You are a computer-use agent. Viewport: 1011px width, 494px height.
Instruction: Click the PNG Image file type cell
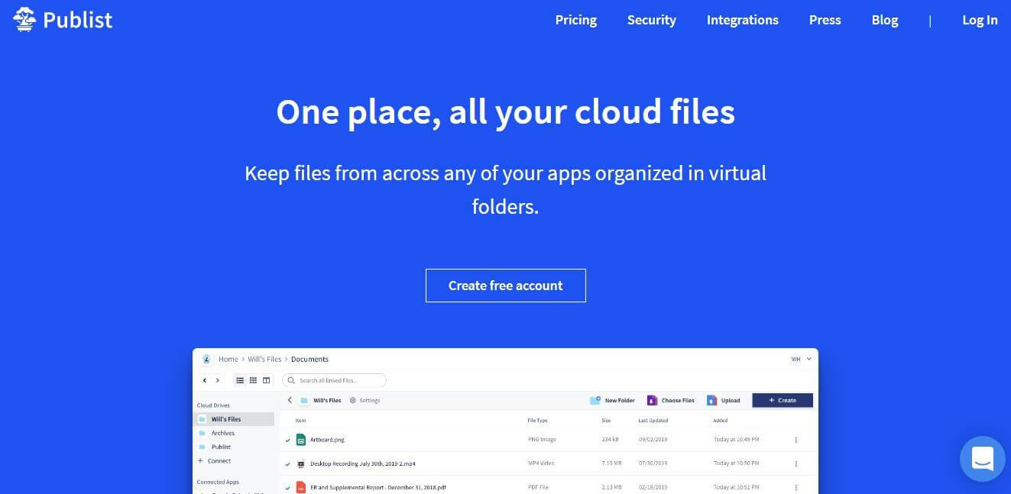coord(543,440)
